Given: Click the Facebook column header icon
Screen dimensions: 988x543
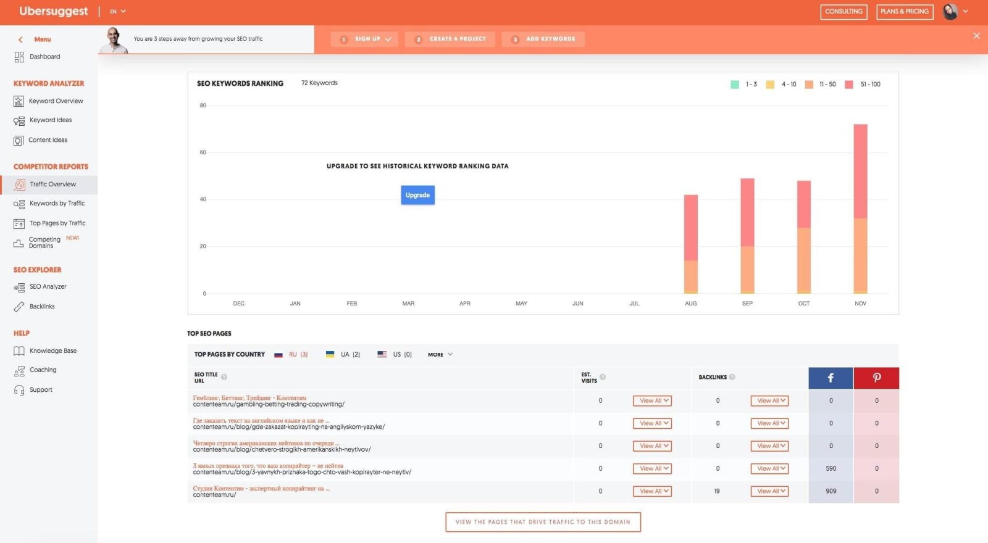Looking at the screenshot, I should [831, 378].
